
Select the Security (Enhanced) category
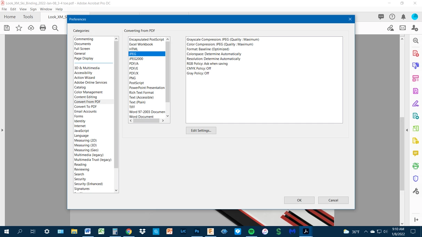[x=88, y=184]
